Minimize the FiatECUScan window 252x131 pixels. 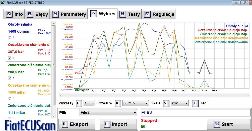pyautogui.click(x=236, y=3)
